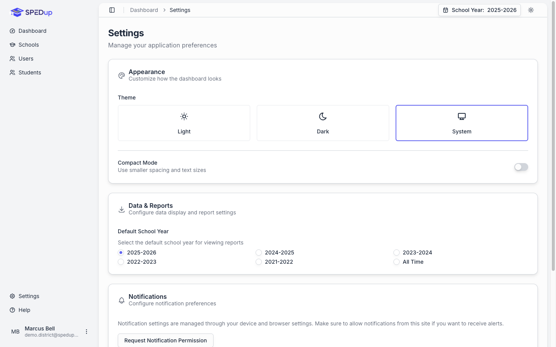Click the Settings gear icon in sidebar
556x347 pixels.
[12, 296]
